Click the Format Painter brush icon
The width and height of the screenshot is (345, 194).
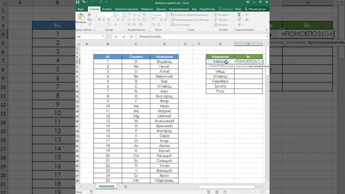tap(89, 25)
